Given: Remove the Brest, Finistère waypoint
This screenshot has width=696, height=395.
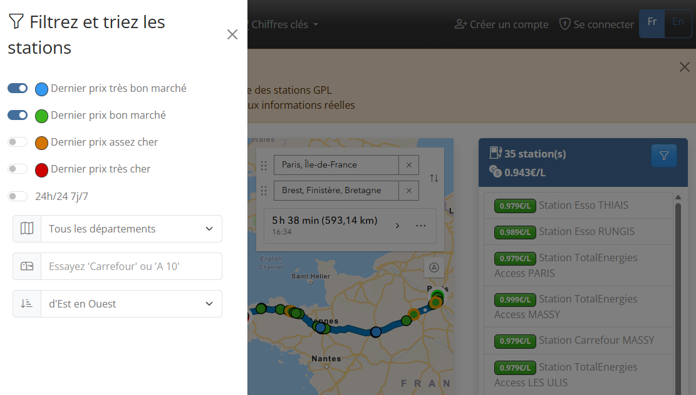Looking at the screenshot, I should coord(409,191).
